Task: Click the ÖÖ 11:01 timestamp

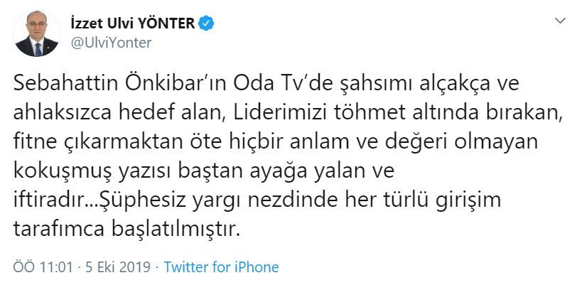Action: [x=43, y=268]
